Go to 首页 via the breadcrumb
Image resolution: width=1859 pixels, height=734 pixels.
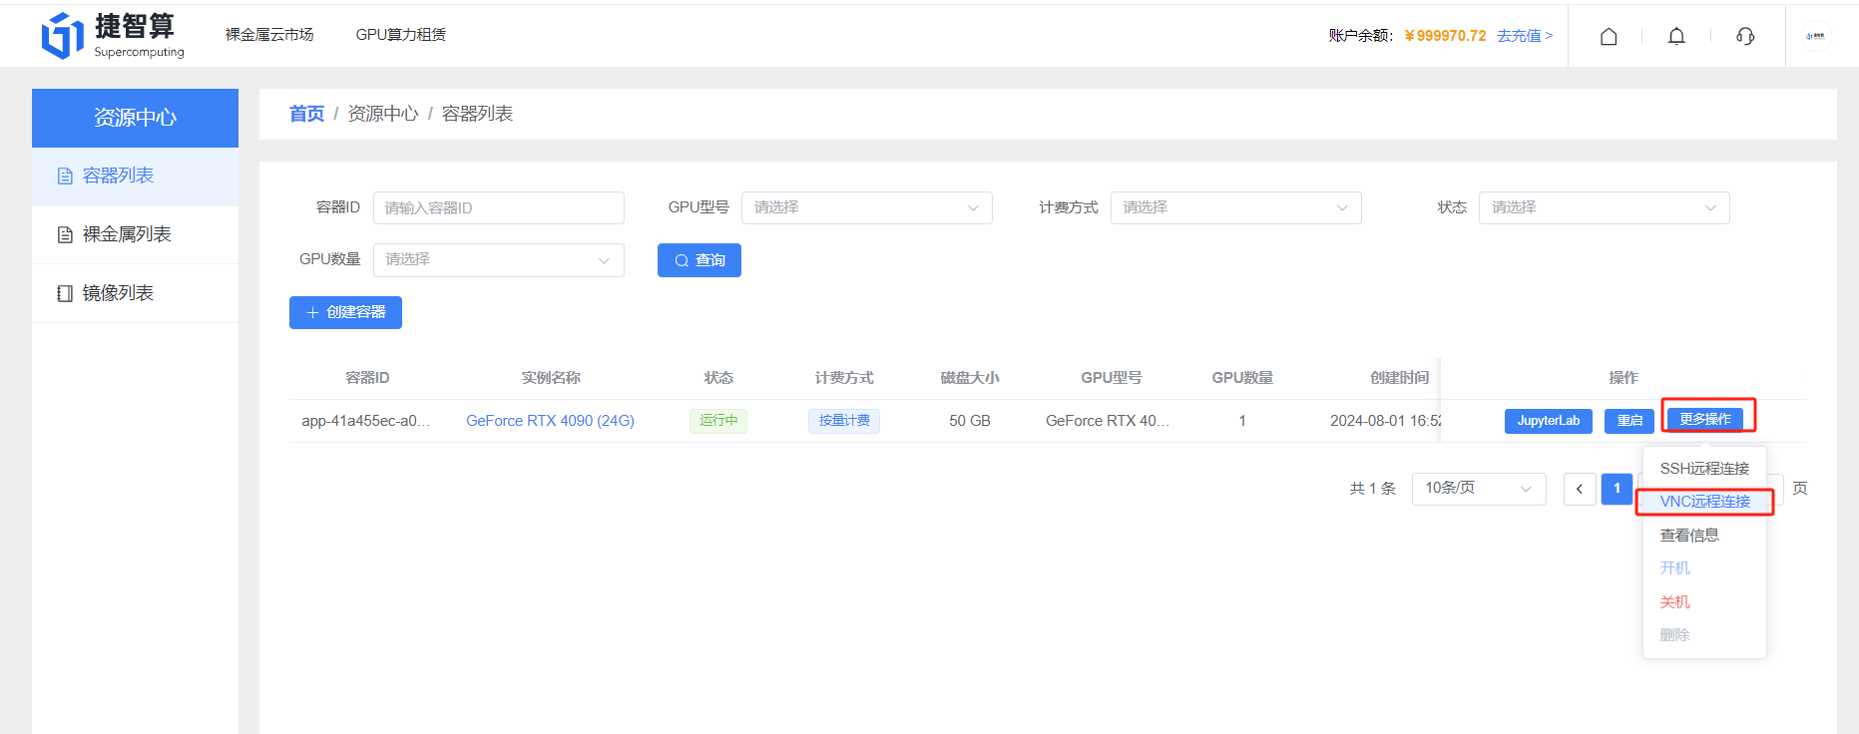pos(306,114)
